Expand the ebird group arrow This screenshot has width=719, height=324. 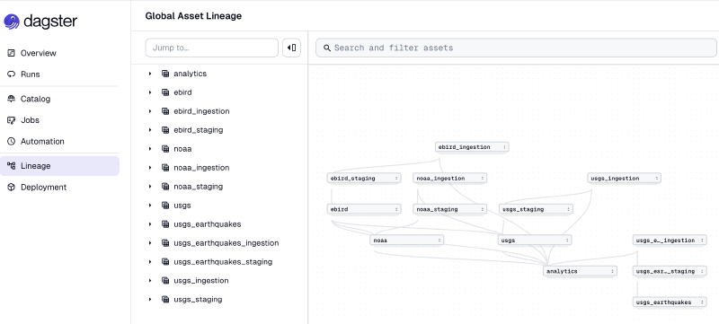(150, 92)
